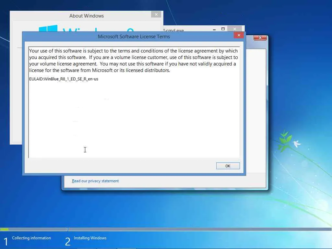The height and width of the screenshot is (249, 332).
Task: Open the Read our privacy statement link
Action: pos(95,181)
